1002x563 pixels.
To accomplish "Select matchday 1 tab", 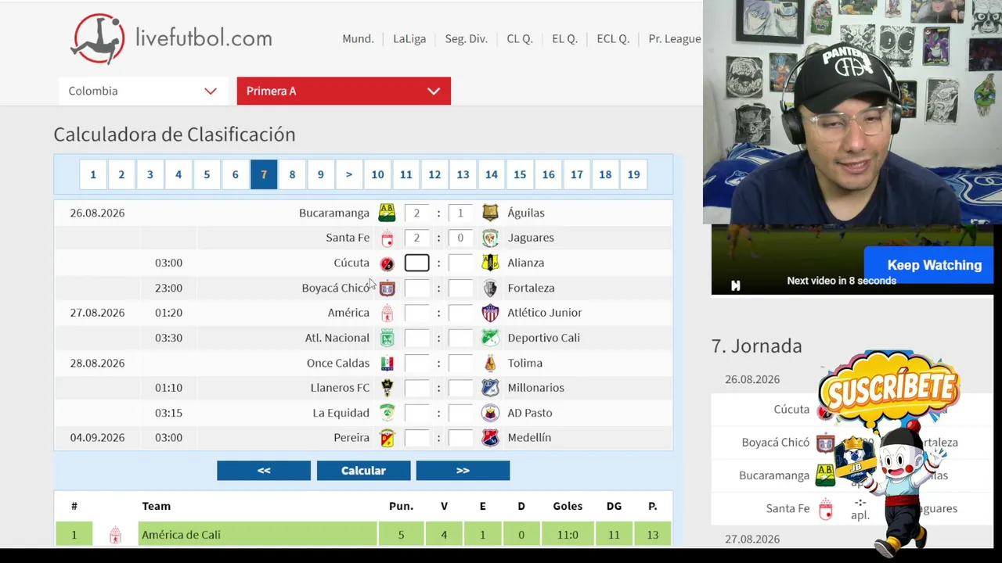I will (x=93, y=174).
